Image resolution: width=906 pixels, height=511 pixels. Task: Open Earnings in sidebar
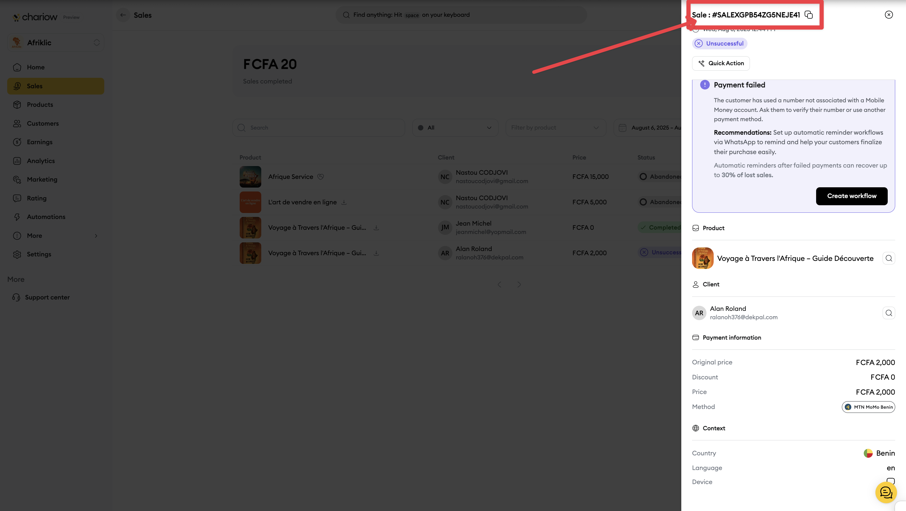(x=55, y=142)
